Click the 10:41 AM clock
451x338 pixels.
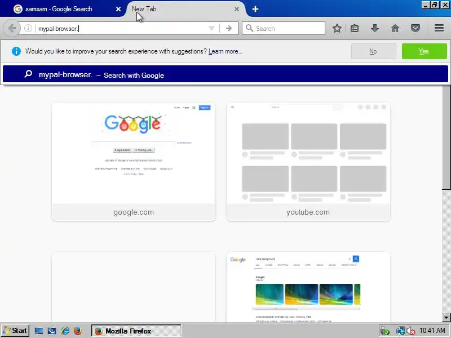pos(432,331)
